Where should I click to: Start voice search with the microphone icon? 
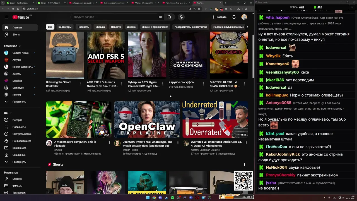pyautogui.click(x=181, y=17)
